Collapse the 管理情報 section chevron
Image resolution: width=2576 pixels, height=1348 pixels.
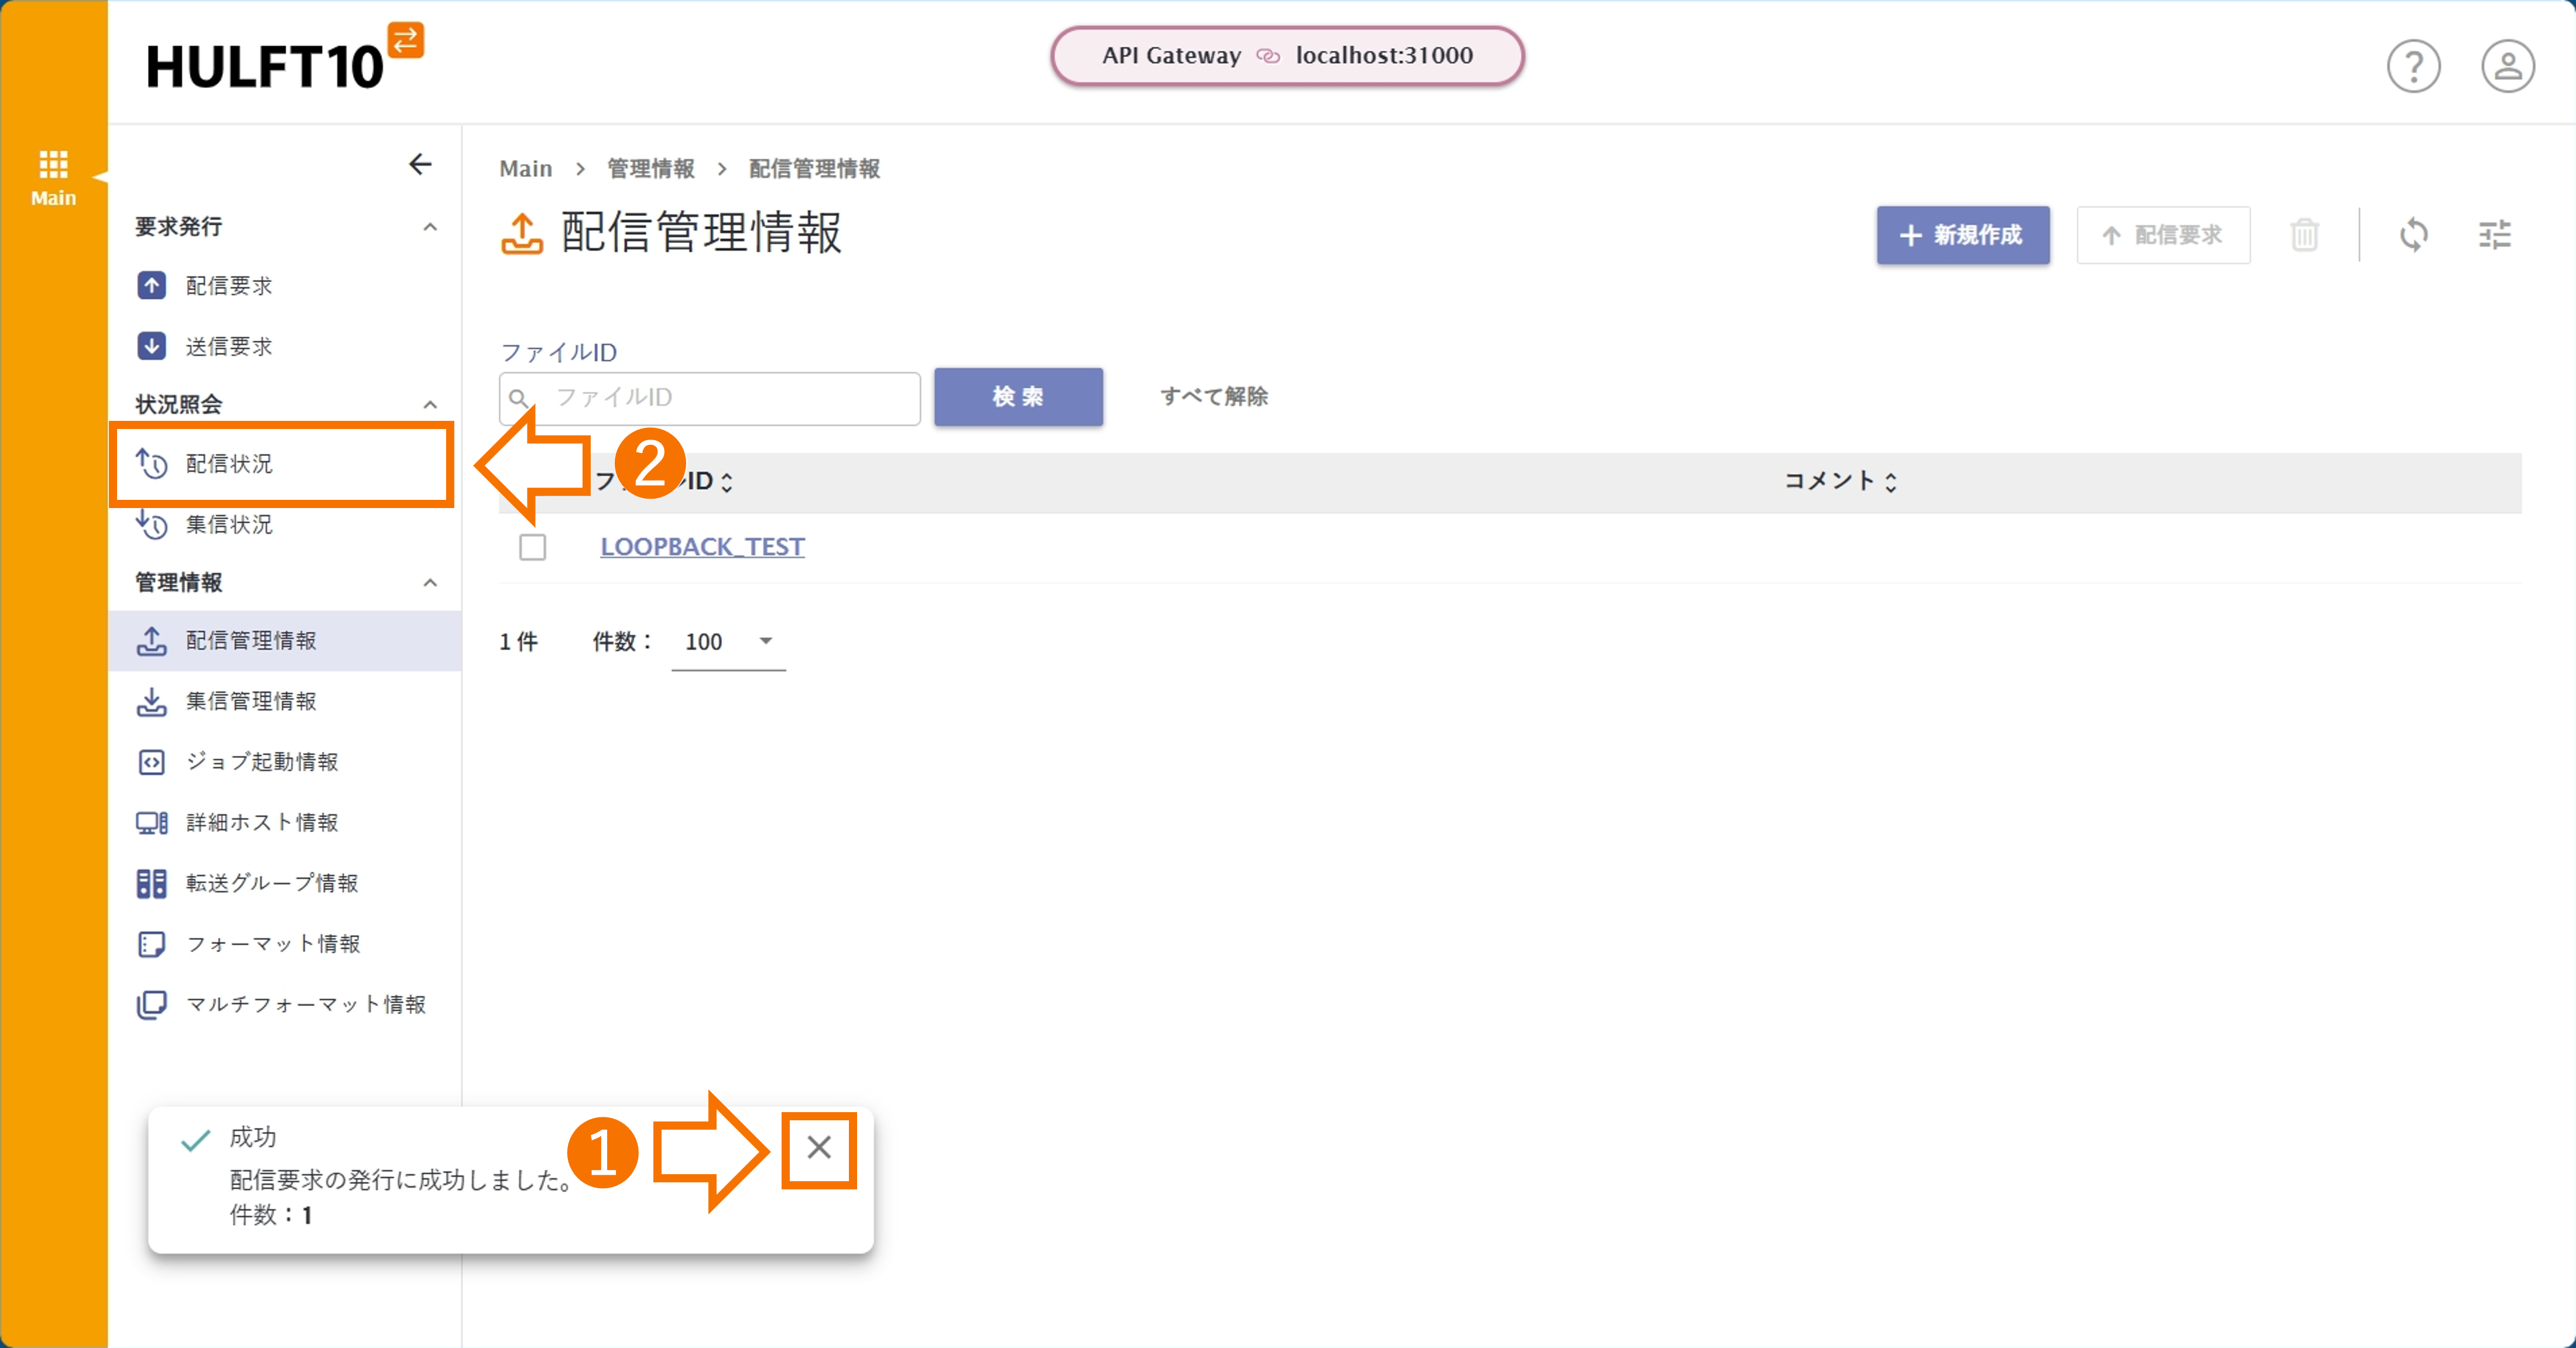(x=430, y=583)
